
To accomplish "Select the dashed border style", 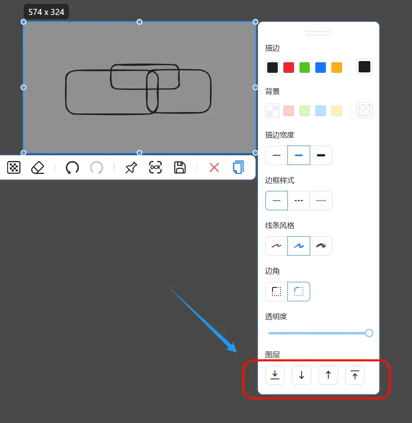I will (x=299, y=201).
